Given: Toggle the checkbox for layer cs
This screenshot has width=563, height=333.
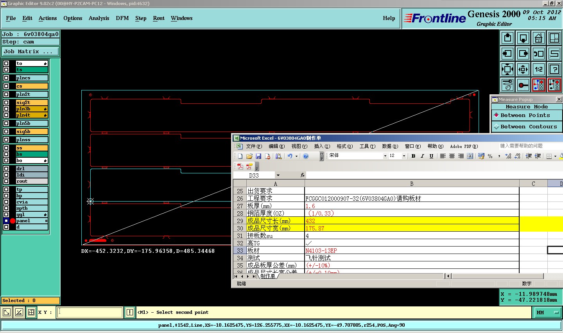Looking at the screenshot, I should click(6, 86).
